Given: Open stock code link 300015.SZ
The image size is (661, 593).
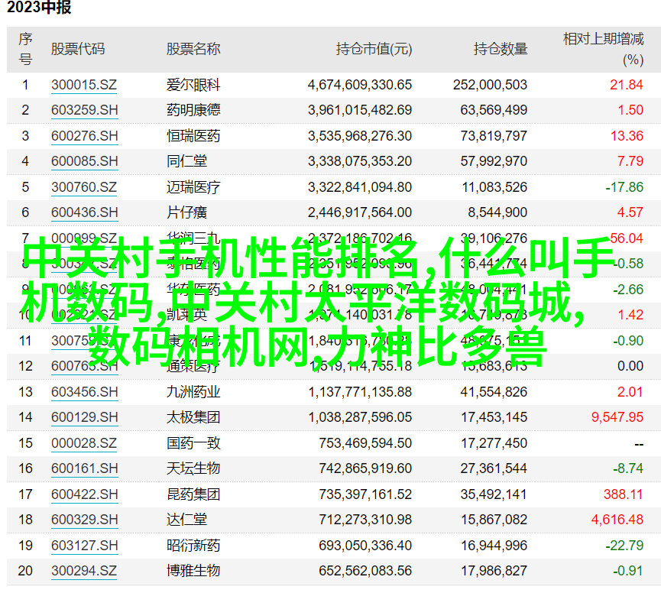Looking at the screenshot, I should click(x=84, y=85).
